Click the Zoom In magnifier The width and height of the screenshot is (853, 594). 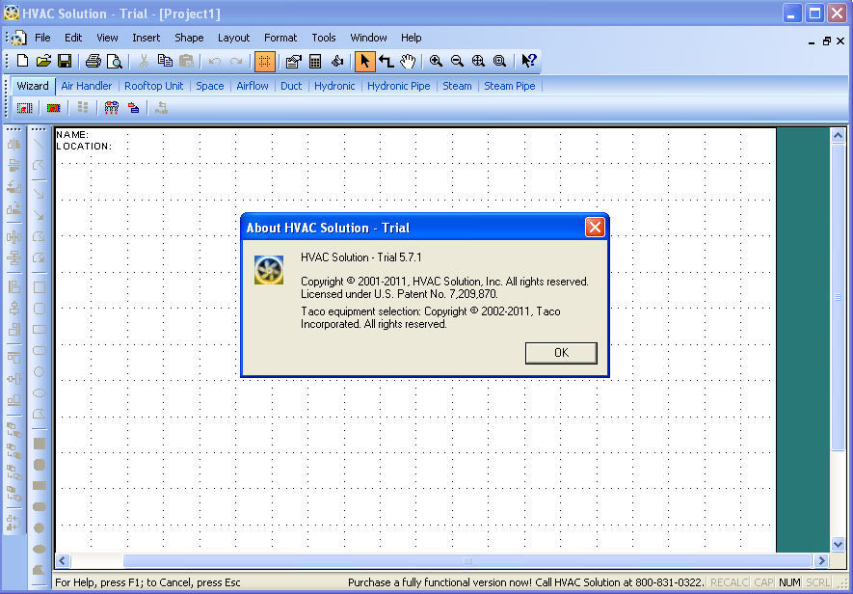(436, 61)
